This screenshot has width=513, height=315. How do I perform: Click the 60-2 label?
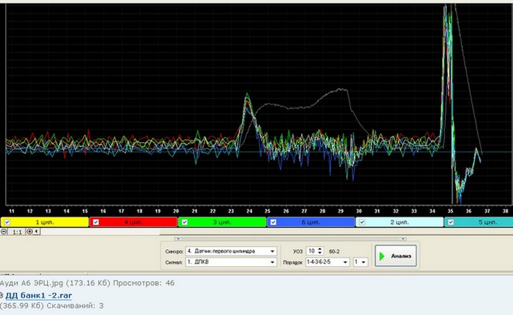[x=334, y=252]
